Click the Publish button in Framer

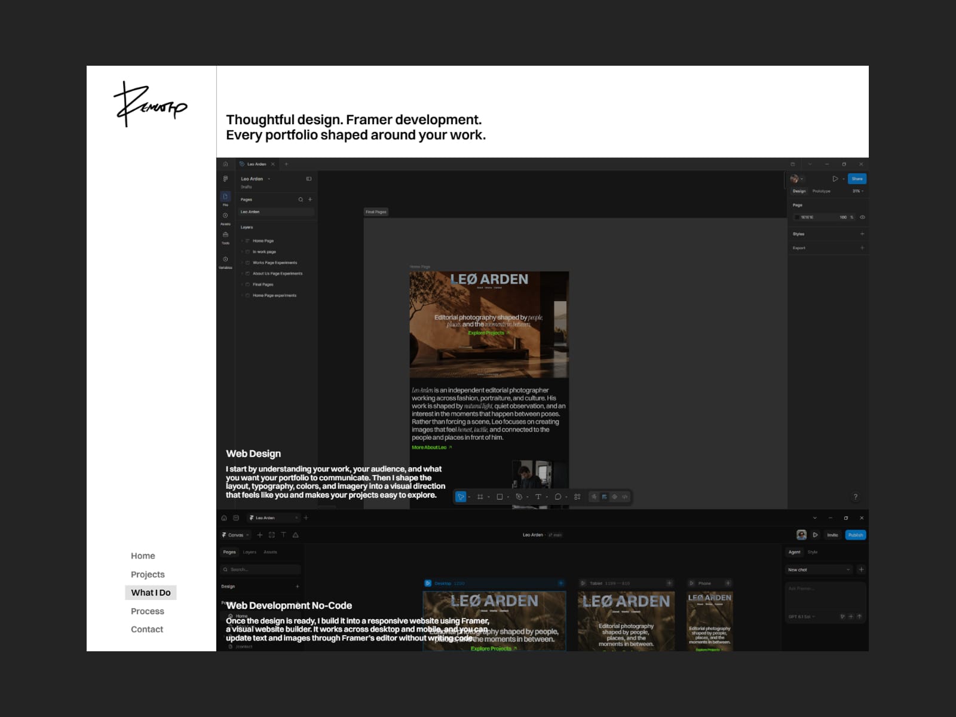[x=856, y=535]
